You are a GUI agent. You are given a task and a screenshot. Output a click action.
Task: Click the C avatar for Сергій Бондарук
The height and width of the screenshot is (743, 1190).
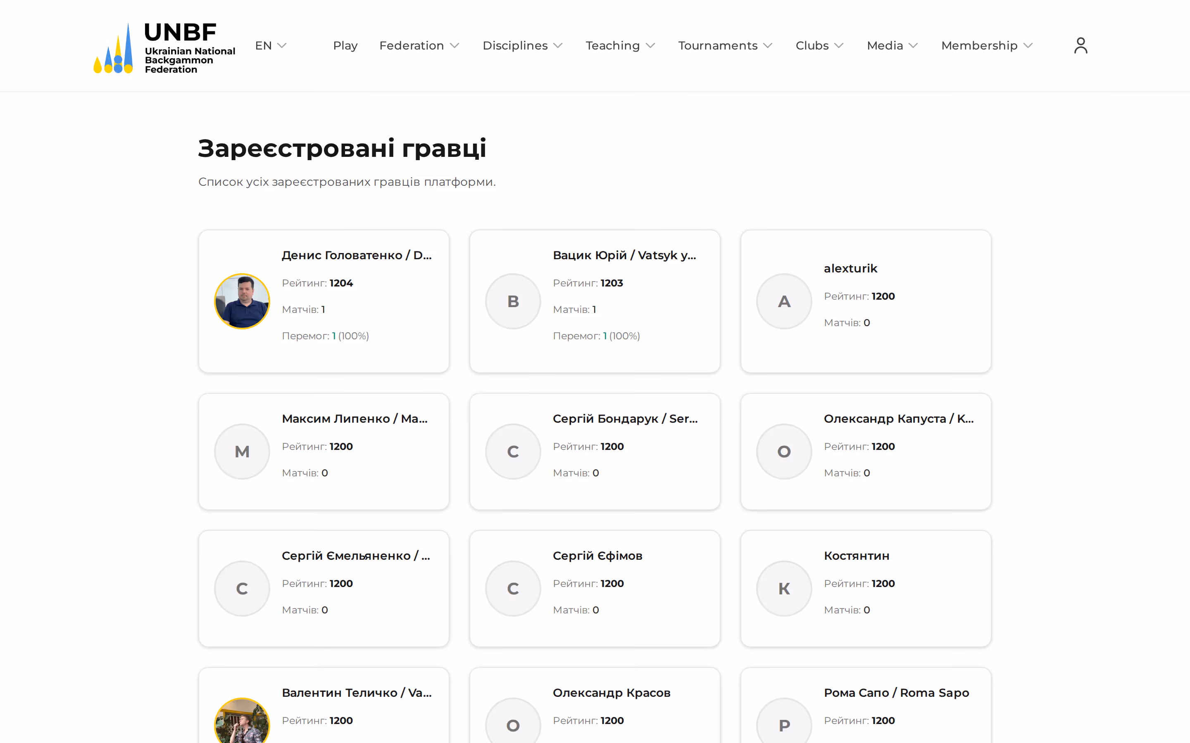coord(513,451)
